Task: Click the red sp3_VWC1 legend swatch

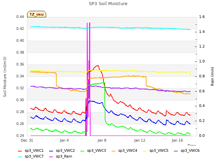Action: (20, 151)
